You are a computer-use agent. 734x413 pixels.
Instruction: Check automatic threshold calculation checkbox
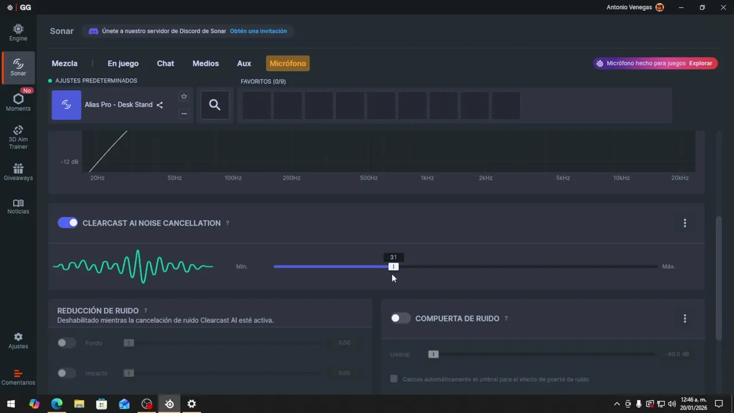click(394, 379)
